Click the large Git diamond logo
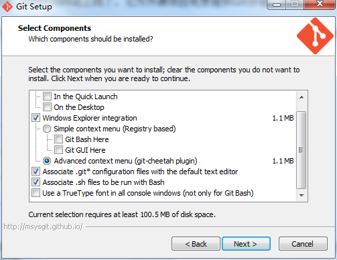The image size is (337, 260). [315, 36]
